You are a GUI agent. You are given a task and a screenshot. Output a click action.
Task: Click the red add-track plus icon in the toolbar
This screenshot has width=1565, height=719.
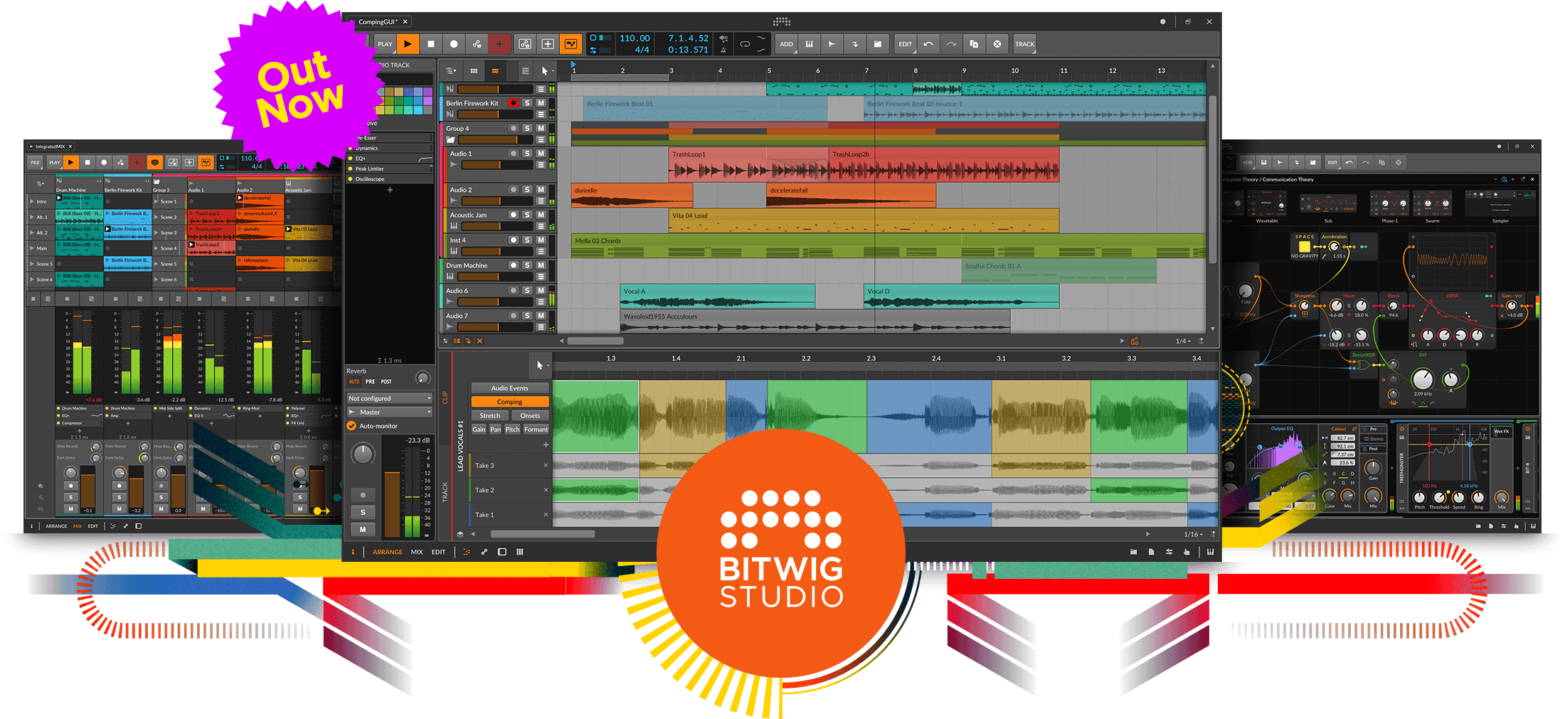click(500, 43)
